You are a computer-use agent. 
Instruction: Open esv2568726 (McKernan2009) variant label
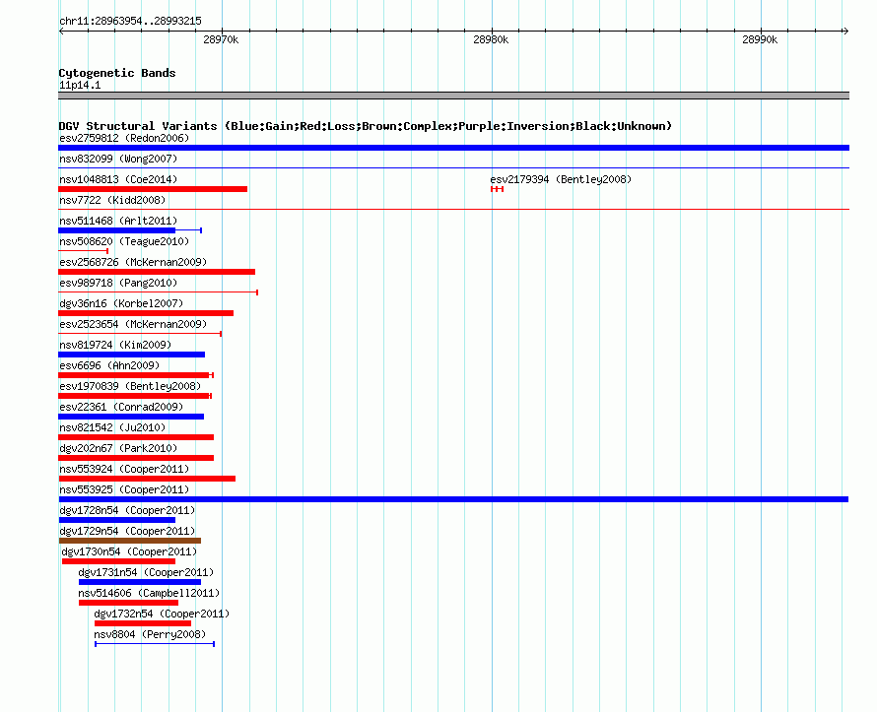tap(133, 262)
